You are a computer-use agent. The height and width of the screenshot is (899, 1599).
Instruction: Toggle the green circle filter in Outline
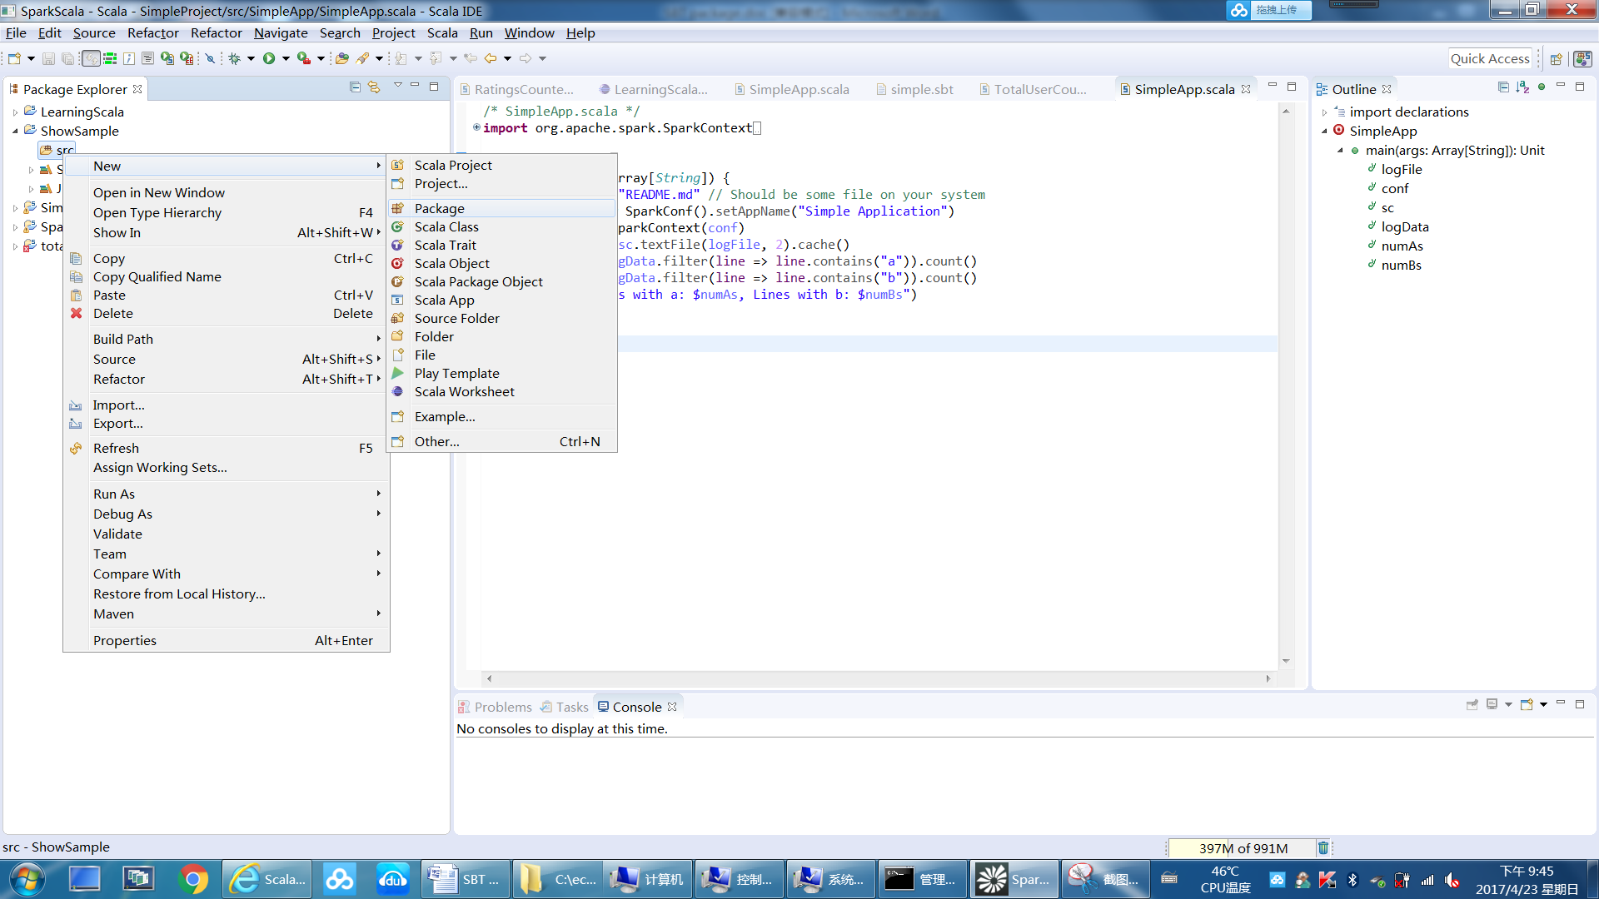coord(1542,87)
